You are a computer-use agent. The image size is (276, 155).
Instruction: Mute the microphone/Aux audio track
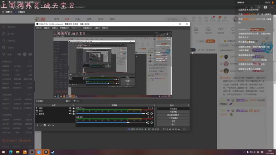tap(147, 114)
